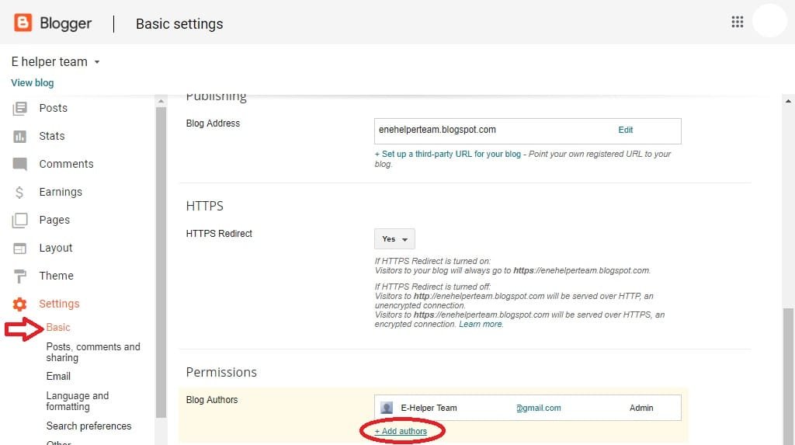The height and width of the screenshot is (445, 795).
Task: Click the Earnings dollar sign icon
Action: 20,193
